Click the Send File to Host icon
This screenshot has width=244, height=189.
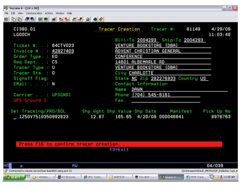27,19
